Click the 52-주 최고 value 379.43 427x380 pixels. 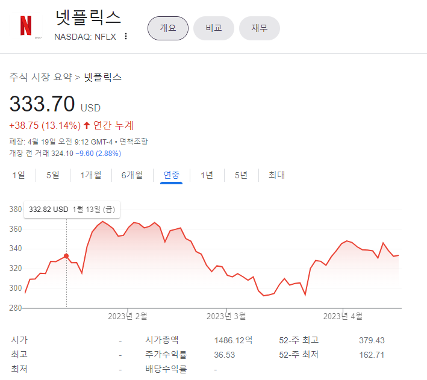tap(372, 340)
